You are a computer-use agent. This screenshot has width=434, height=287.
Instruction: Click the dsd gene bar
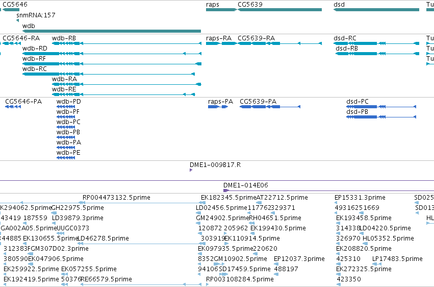tap(376, 10)
